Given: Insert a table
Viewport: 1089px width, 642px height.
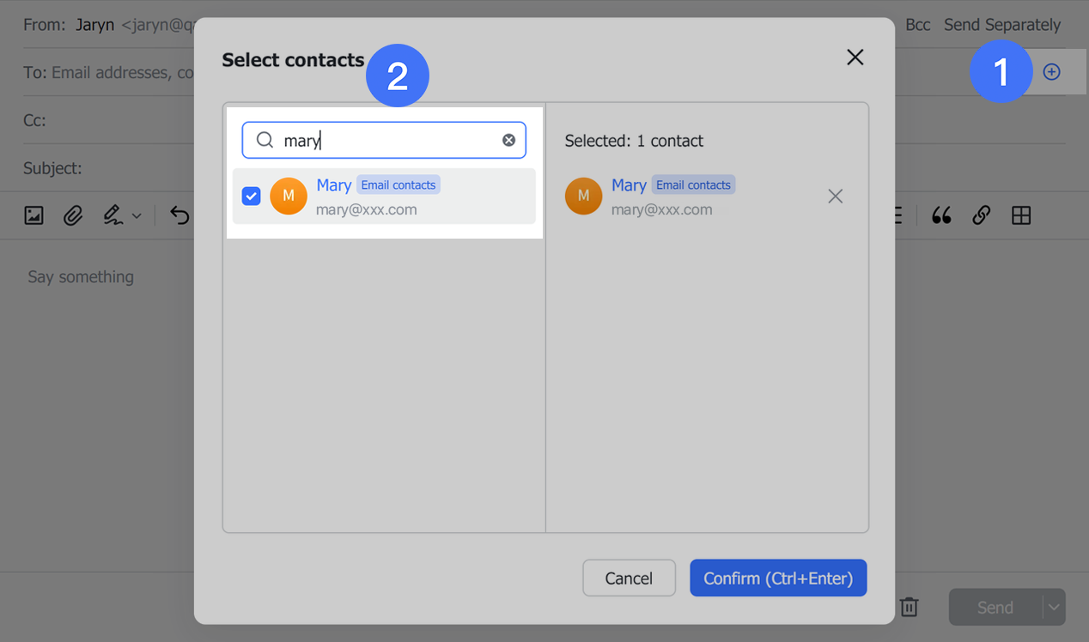Looking at the screenshot, I should pyautogui.click(x=1021, y=215).
